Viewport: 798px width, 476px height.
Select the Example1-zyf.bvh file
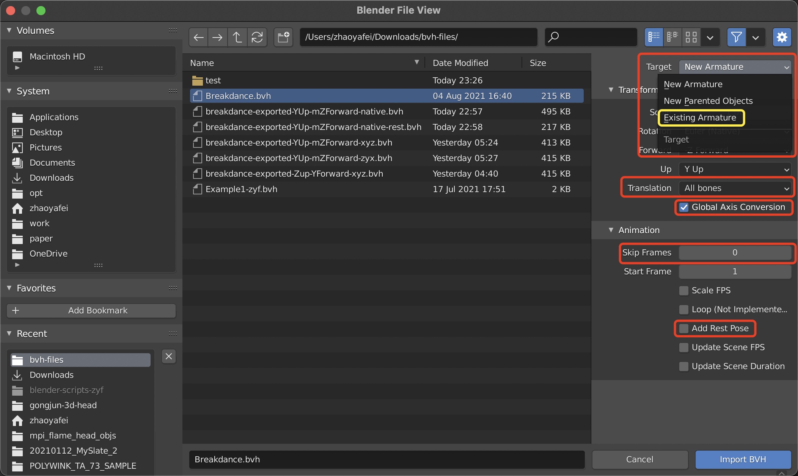[241, 189]
